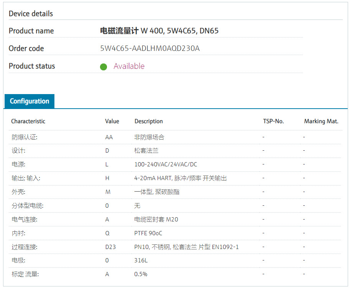350x288 pixels.
Task: Select value 0 in the 电极 row
Action: point(107,260)
